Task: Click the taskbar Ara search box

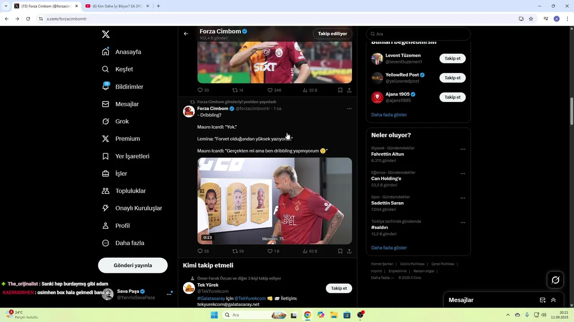Action: tap(254, 315)
